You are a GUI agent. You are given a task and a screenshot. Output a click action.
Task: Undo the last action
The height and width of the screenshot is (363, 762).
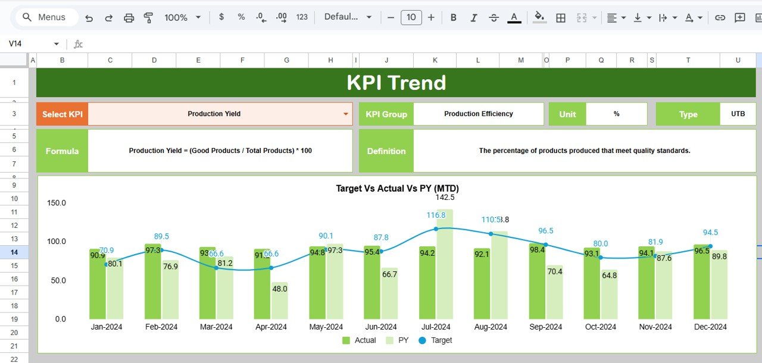click(88, 17)
